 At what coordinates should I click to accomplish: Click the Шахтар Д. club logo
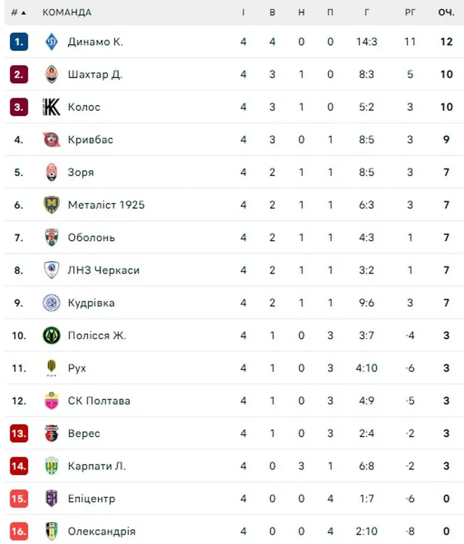(52, 74)
